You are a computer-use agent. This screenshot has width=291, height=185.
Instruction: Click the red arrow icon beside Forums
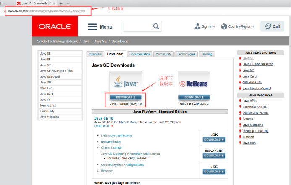coord(240,119)
